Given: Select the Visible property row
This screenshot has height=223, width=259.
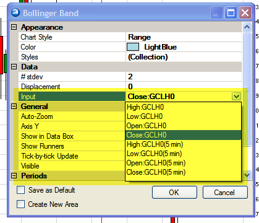Looking at the screenshot, I should (72, 166).
